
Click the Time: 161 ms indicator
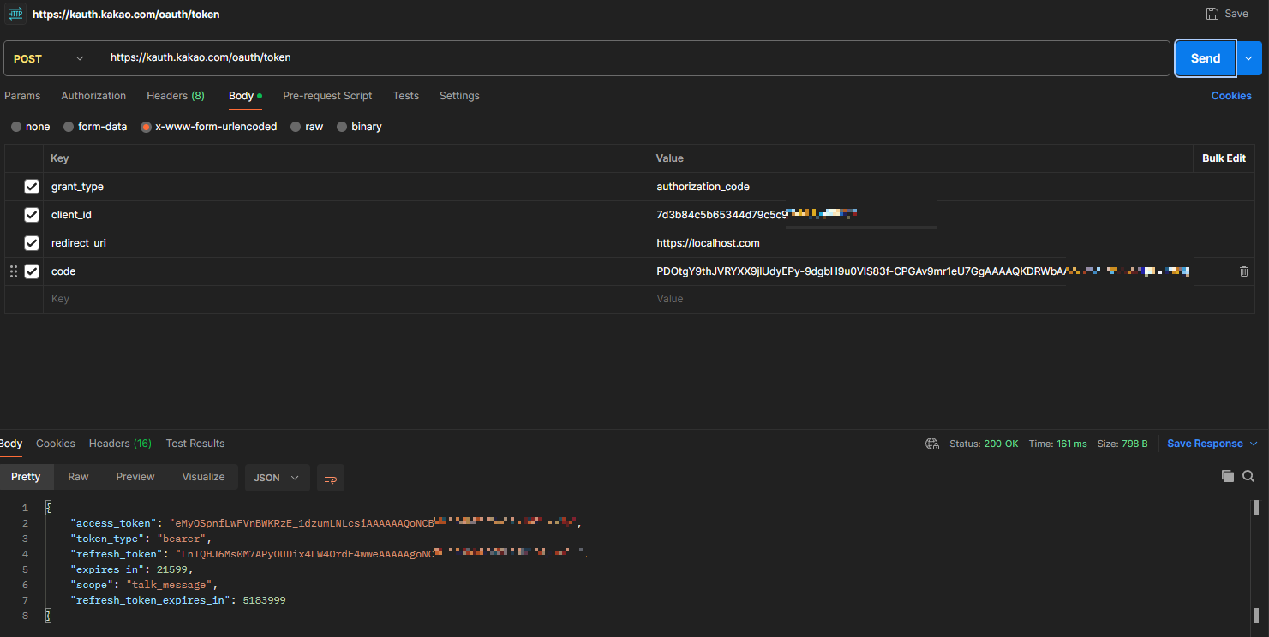pyautogui.click(x=1057, y=444)
